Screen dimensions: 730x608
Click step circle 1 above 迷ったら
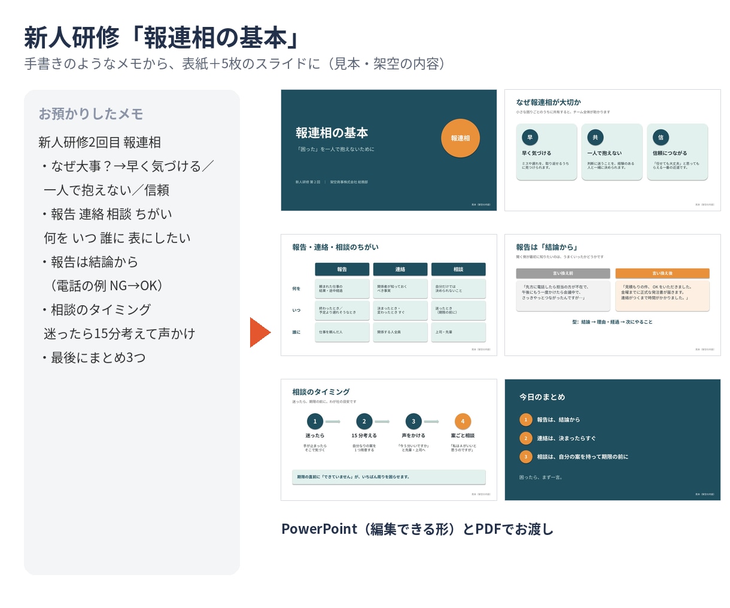(315, 421)
